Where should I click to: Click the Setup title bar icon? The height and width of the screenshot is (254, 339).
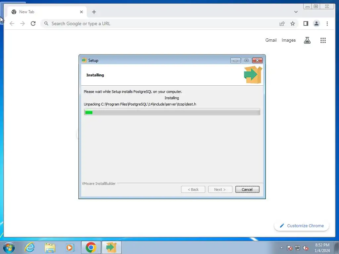tap(84, 60)
